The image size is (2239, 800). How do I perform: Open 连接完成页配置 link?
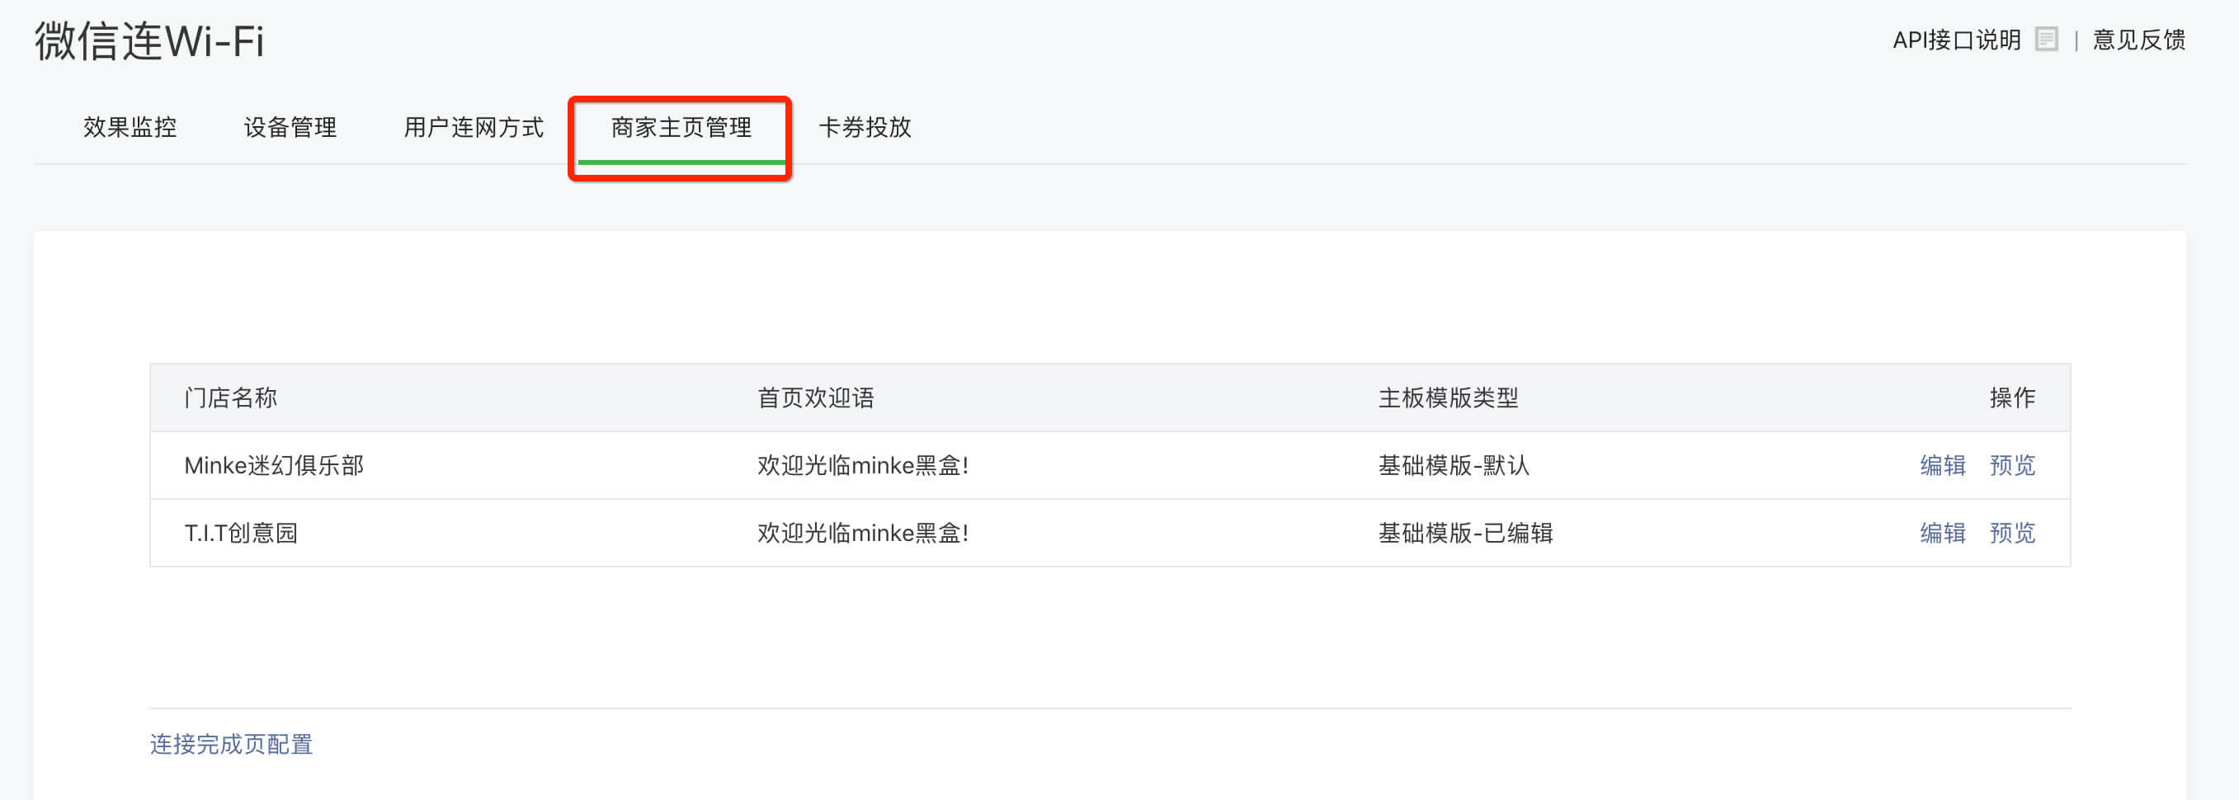(x=231, y=745)
